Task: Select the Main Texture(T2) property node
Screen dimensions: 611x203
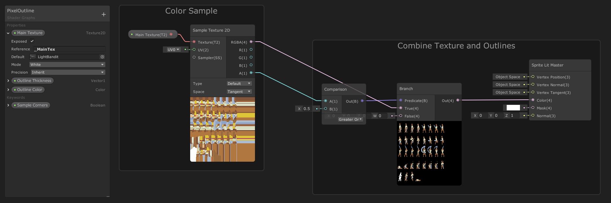Action: (151, 35)
